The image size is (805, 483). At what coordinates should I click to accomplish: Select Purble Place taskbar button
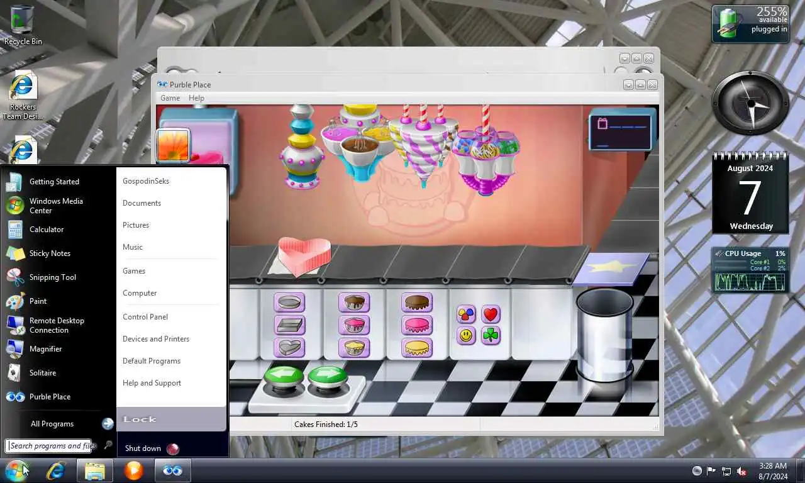(x=172, y=470)
